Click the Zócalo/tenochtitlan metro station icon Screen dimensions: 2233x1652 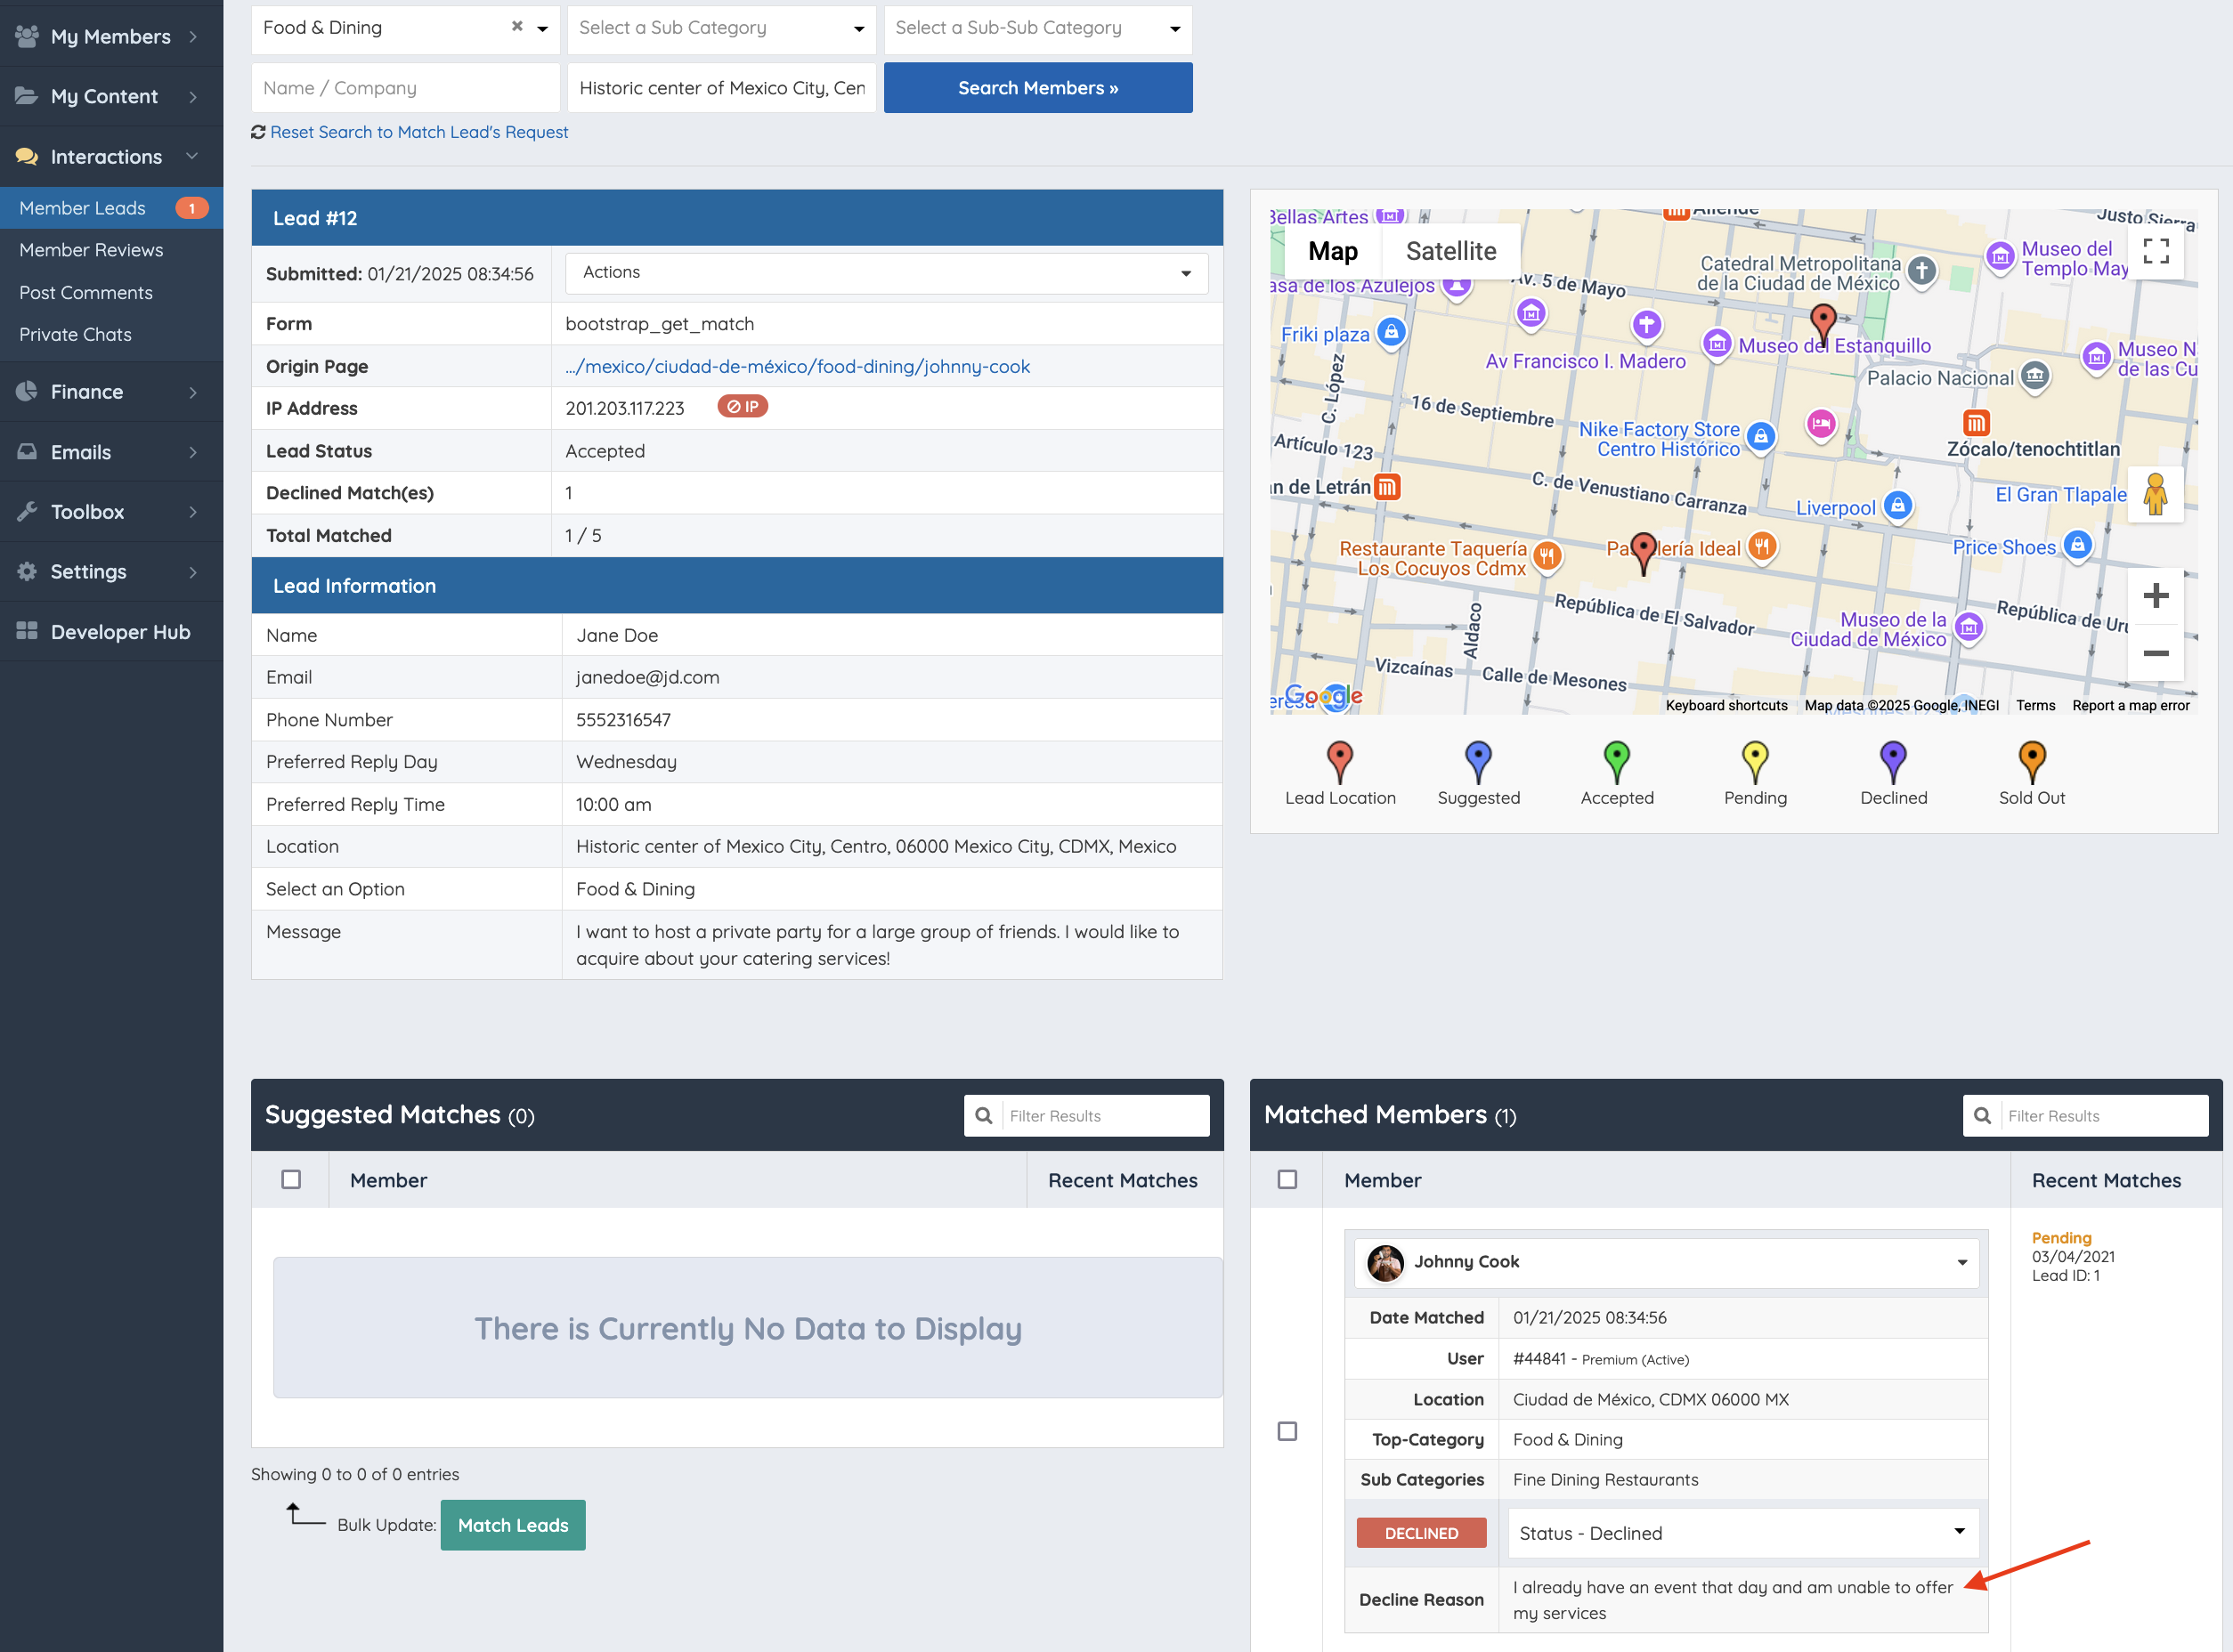pos(1975,422)
